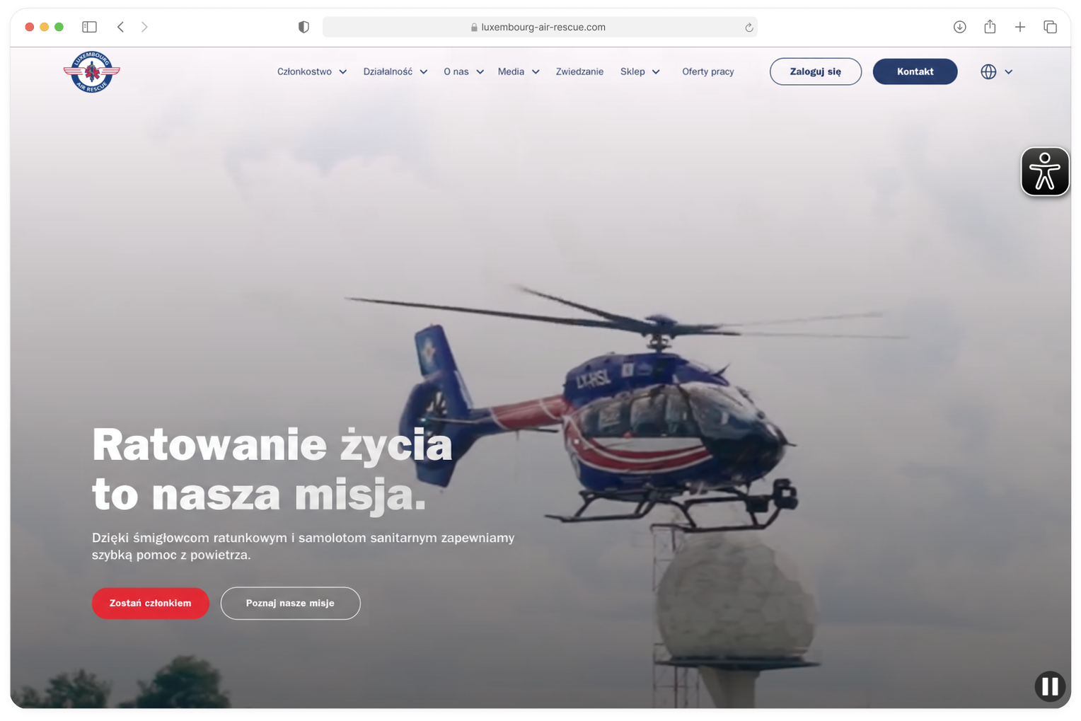Image resolution: width=1081 pixels, height=721 pixels.
Task: Toggle the Safari sidebar
Action: pos(89,27)
